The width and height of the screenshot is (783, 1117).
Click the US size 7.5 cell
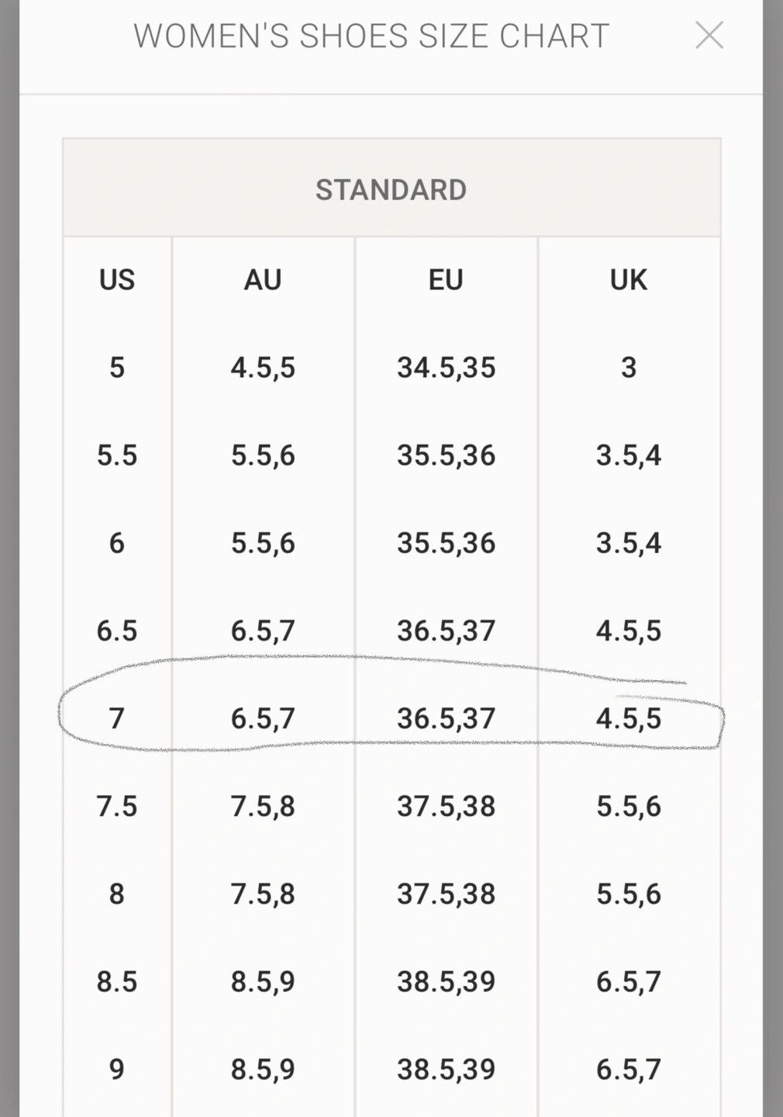(x=117, y=806)
